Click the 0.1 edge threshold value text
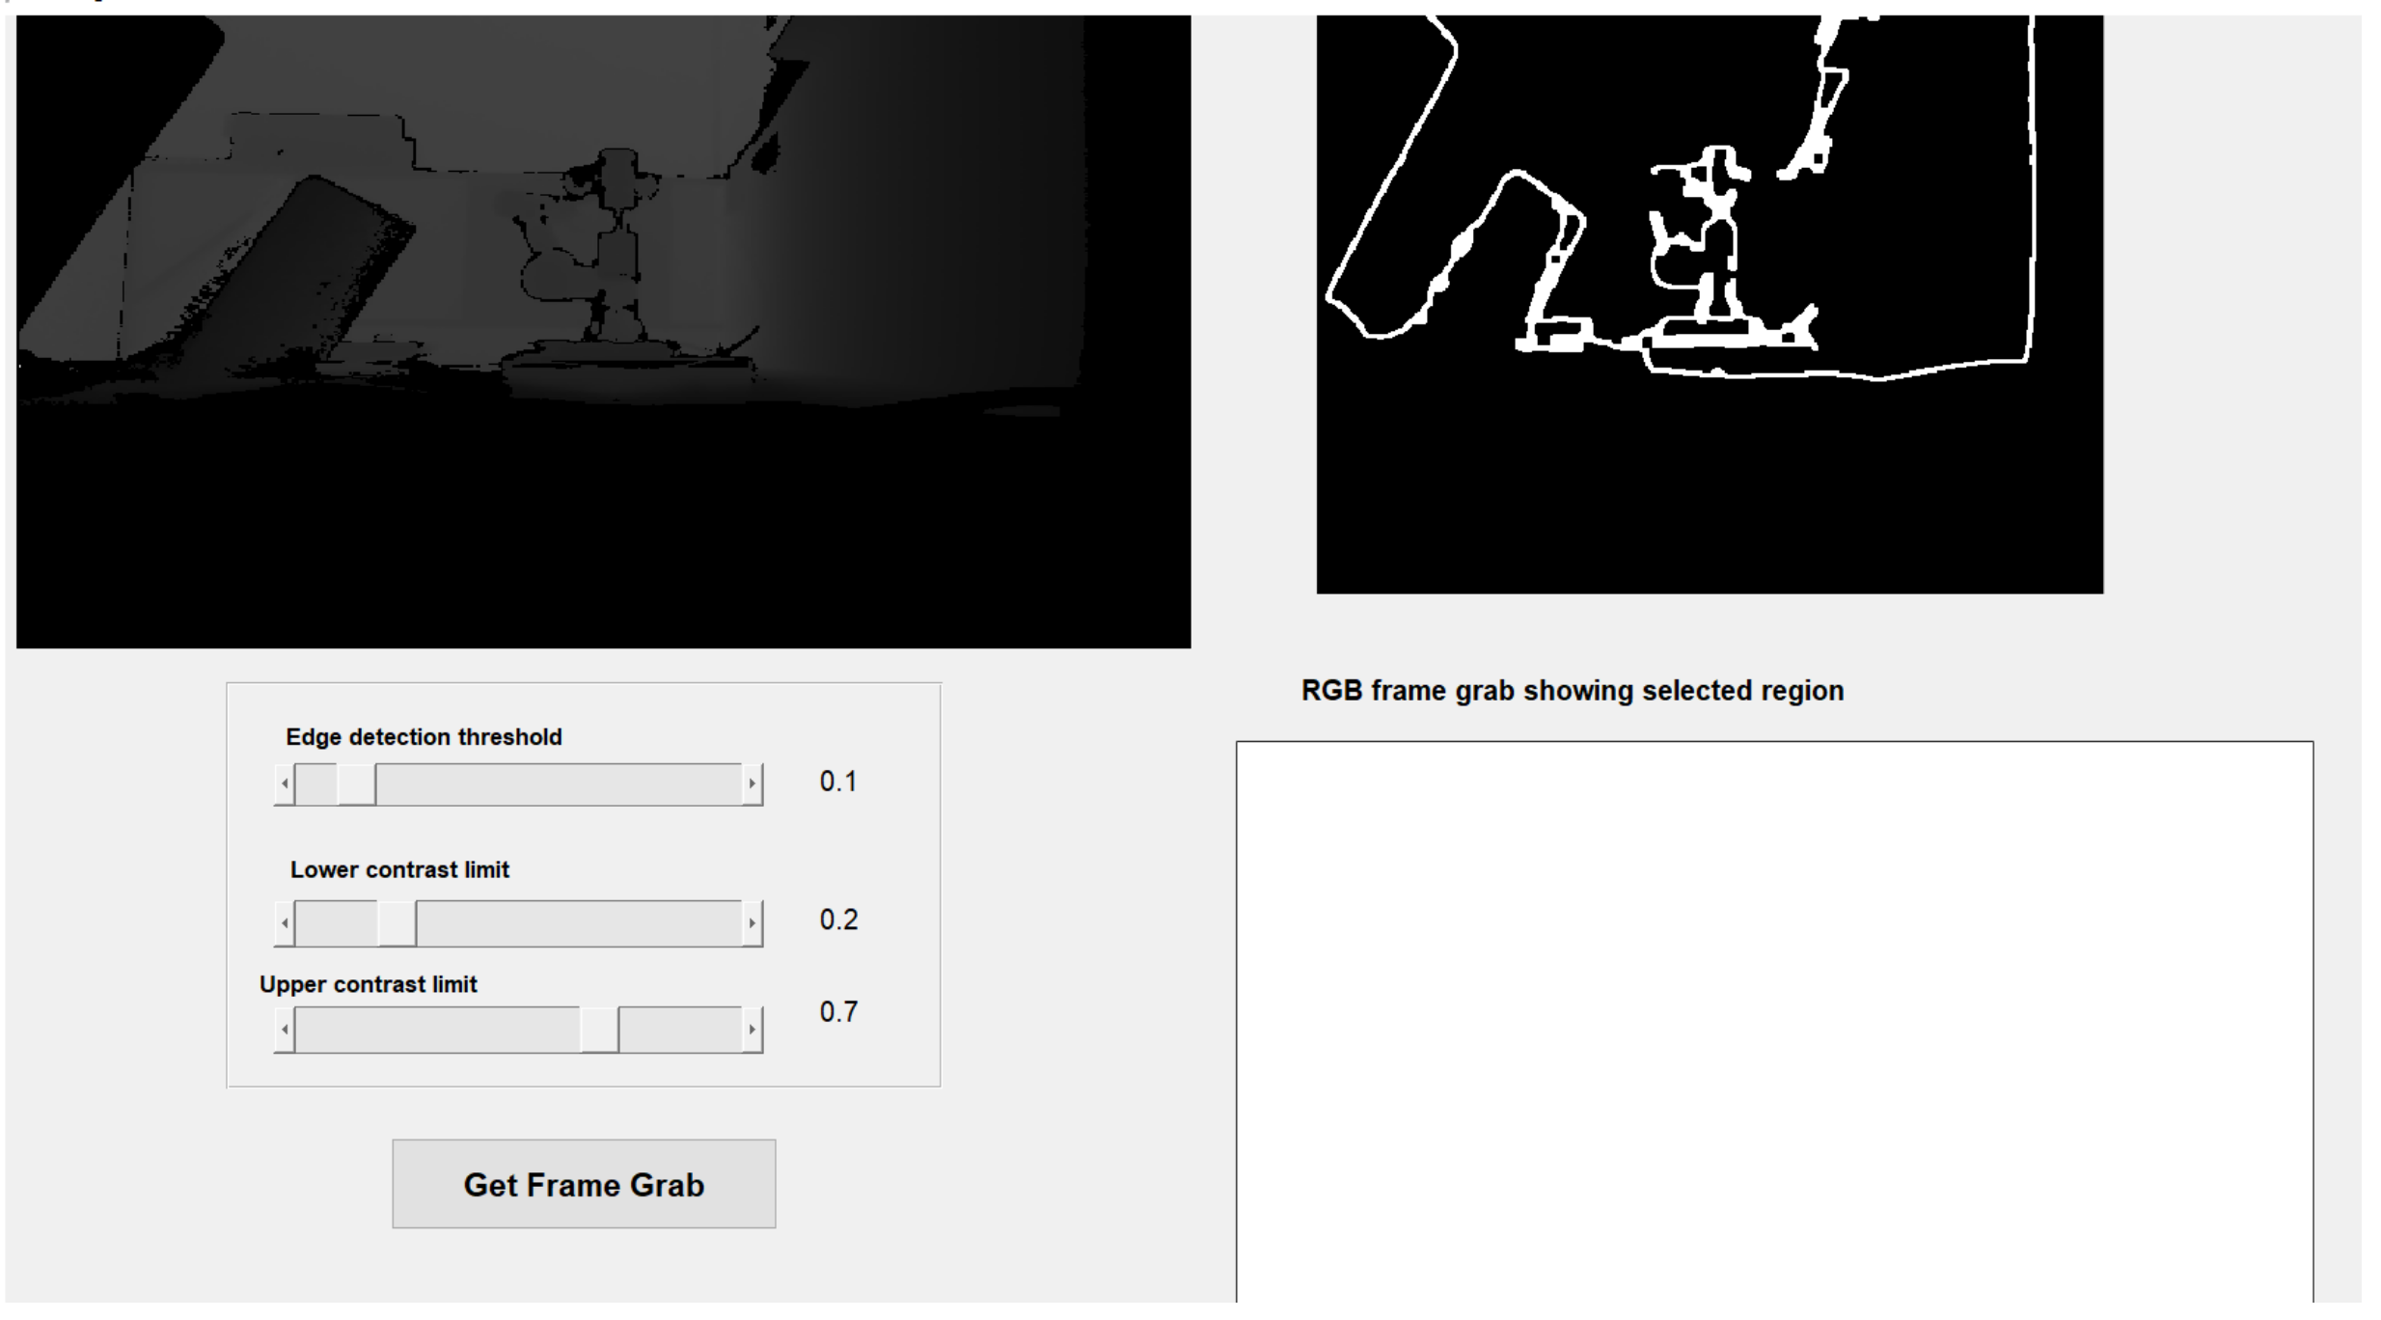2381x1320 pixels. click(837, 782)
